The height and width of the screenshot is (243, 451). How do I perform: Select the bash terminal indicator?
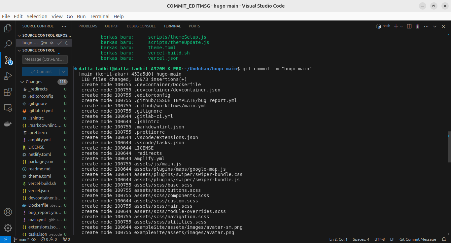(x=383, y=26)
